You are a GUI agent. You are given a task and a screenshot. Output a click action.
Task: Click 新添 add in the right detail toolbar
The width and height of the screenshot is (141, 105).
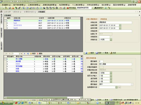point(91,53)
